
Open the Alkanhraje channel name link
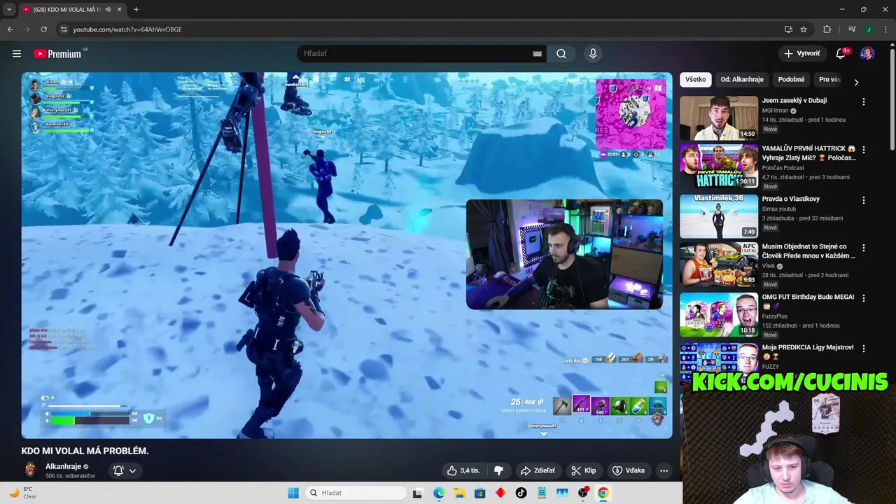coord(63,466)
